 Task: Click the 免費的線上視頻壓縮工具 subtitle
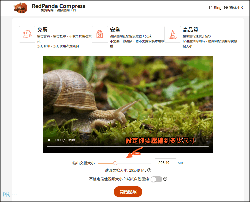click(x=58, y=10)
